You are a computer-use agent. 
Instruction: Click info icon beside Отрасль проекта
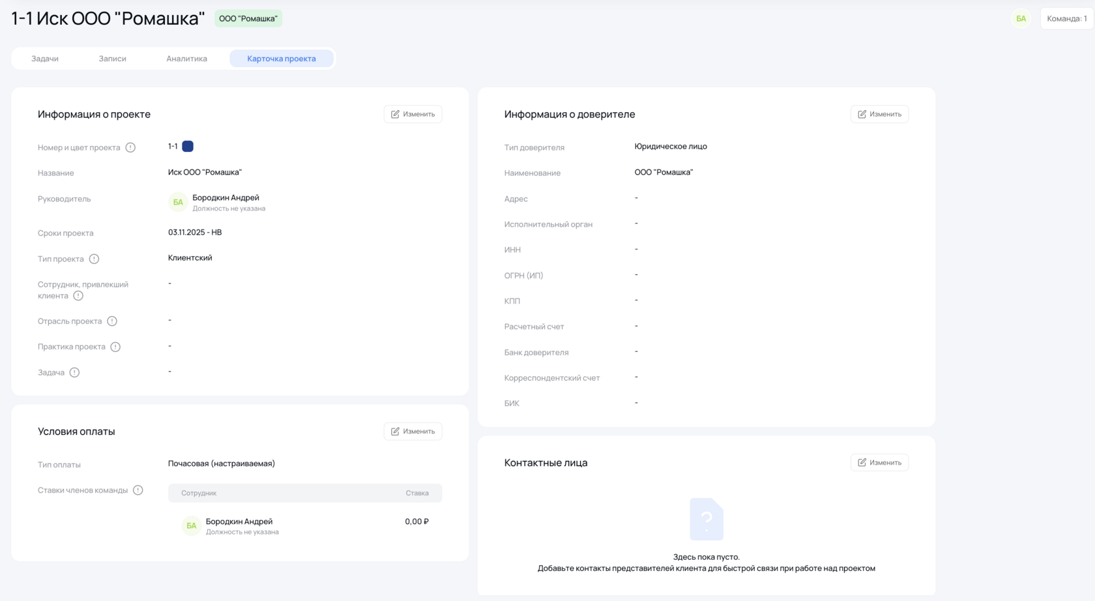point(112,321)
